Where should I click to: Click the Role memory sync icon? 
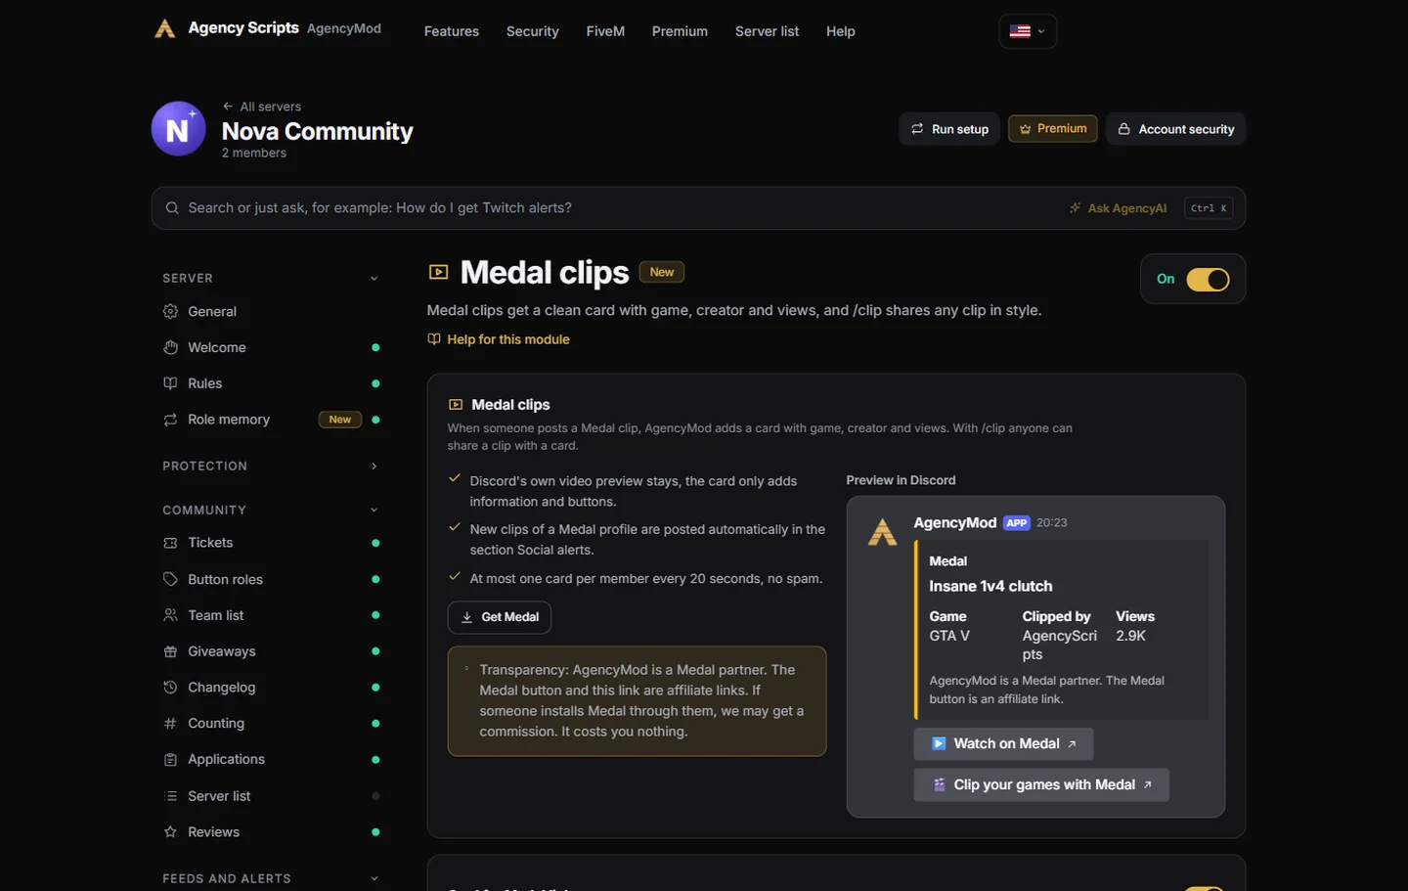[170, 420]
